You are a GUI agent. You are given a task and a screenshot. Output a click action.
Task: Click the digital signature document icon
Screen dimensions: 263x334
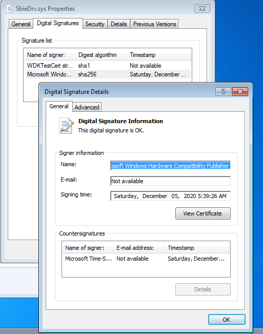tap(66, 126)
